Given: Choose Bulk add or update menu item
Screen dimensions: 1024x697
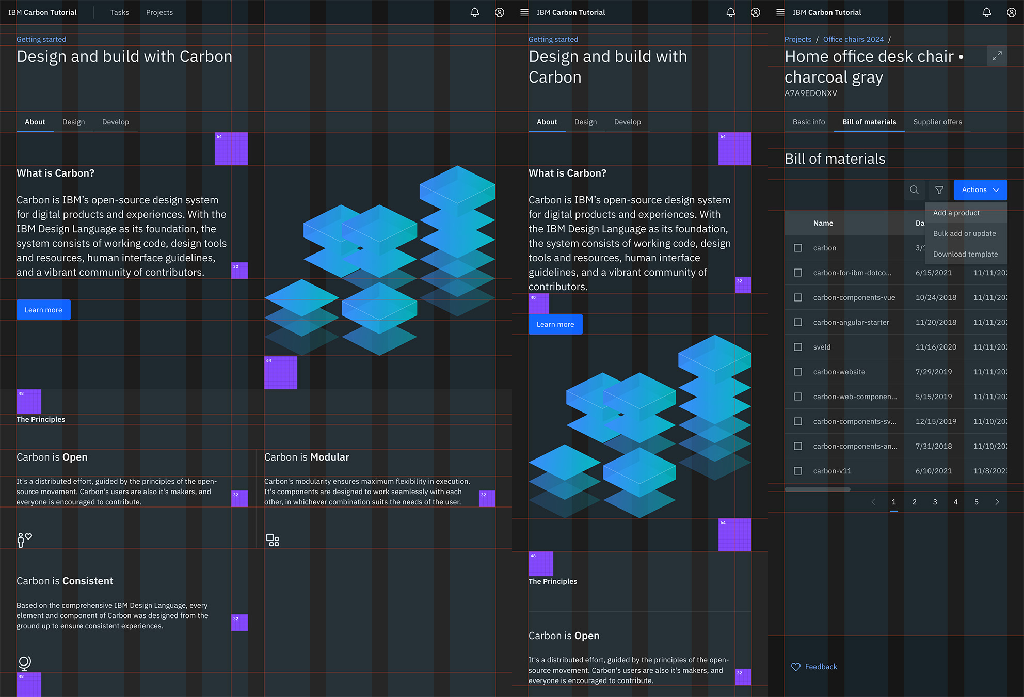Looking at the screenshot, I should pyautogui.click(x=966, y=233).
